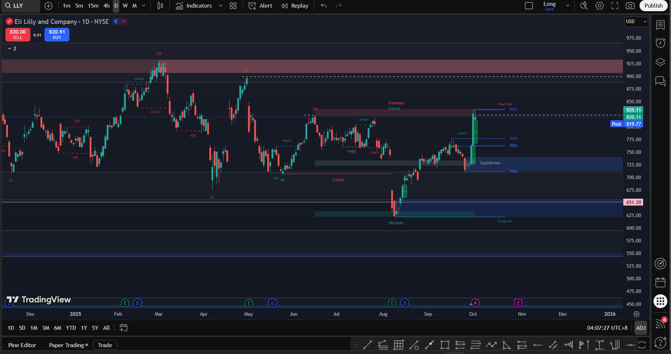671x354 pixels.
Task: Toggle the ADJ adjusted data button
Action: coord(640,328)
